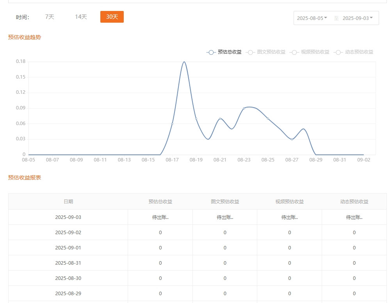Click the 动态预估收益 value for 2025-08-31

(354, 263)
